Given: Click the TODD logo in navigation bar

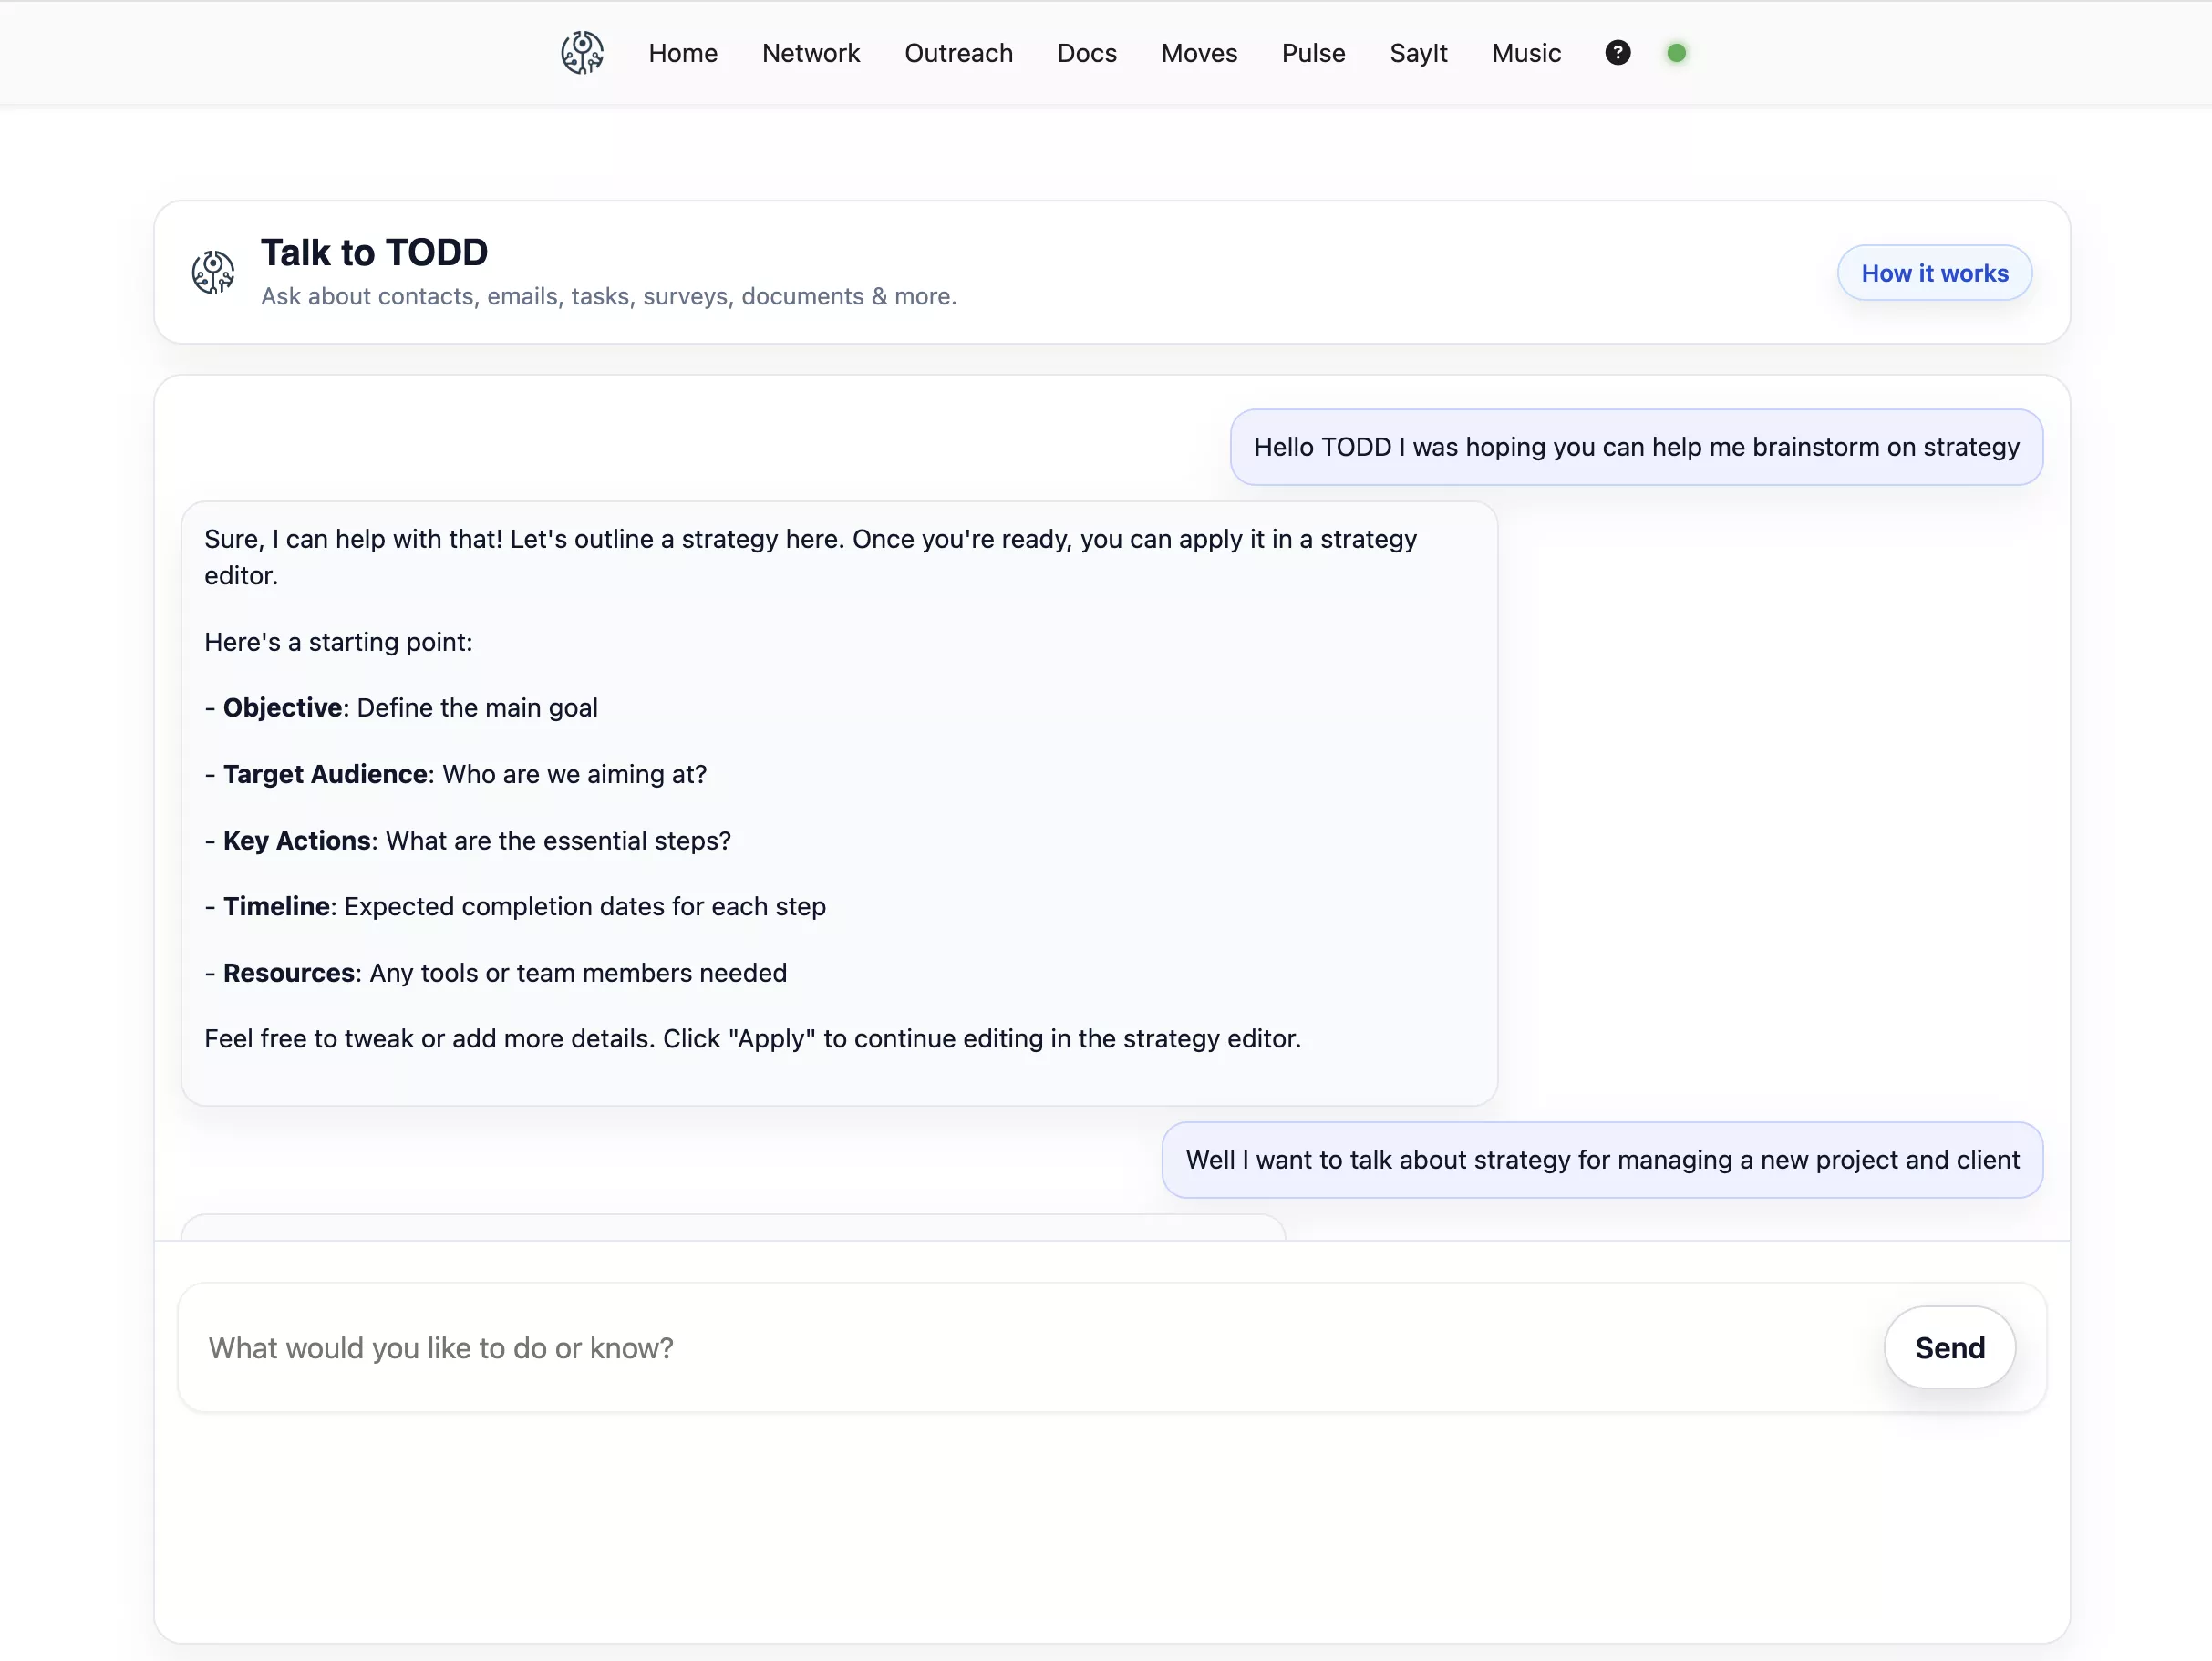Looking at the screenshot, I should pyautogui.click(x=582, y=53).
